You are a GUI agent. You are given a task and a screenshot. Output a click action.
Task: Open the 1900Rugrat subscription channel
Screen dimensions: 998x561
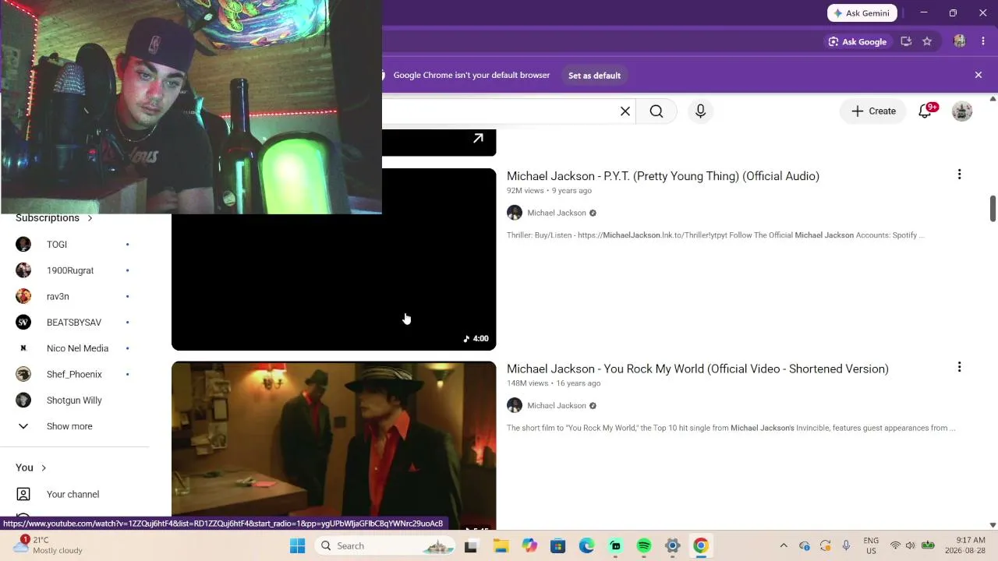click(x=74, y=270)
